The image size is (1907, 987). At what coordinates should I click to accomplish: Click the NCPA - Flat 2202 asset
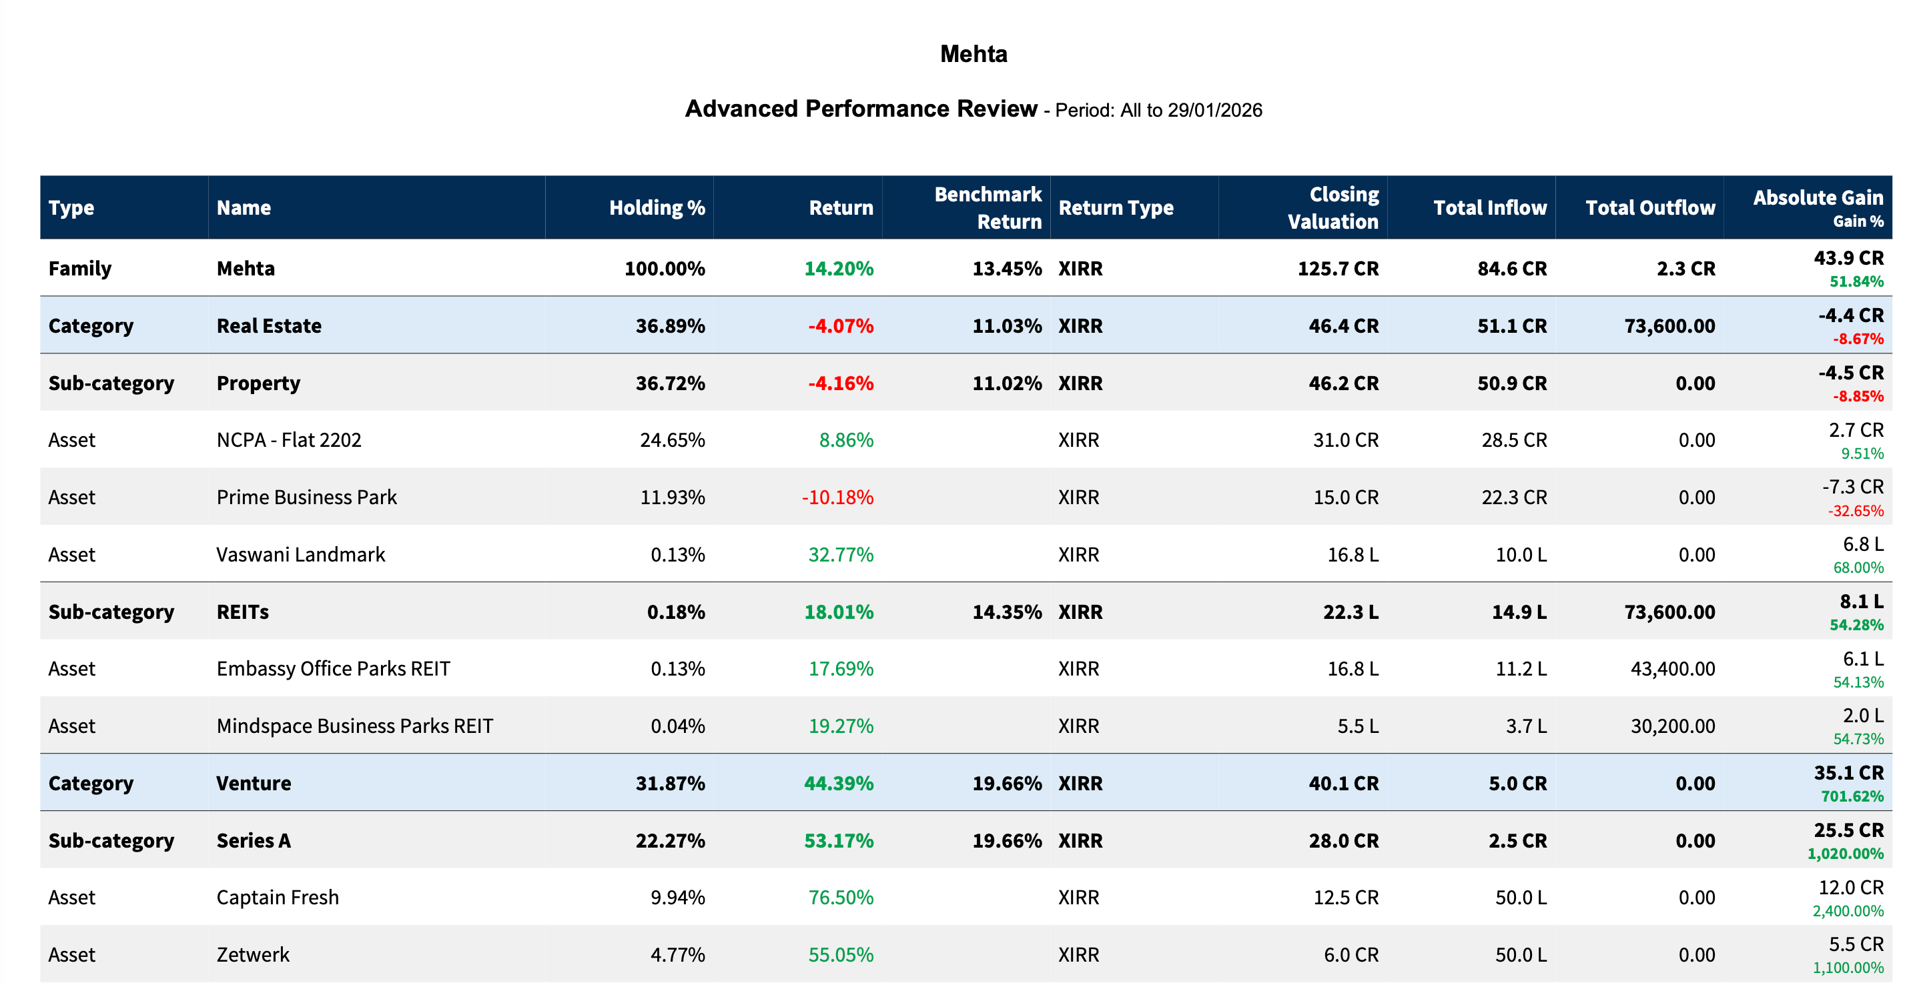pyautogui.click(x=289, y=440)
